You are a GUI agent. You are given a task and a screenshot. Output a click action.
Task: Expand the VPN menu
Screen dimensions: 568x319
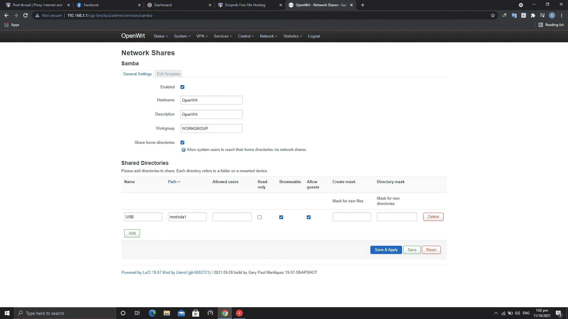[202, 36]
